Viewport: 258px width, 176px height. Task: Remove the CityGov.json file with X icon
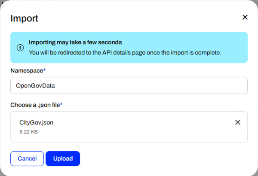tap(238, 122)
